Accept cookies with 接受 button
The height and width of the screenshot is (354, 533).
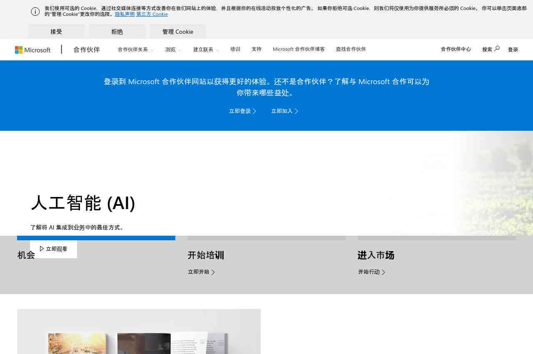coord(56,32)
